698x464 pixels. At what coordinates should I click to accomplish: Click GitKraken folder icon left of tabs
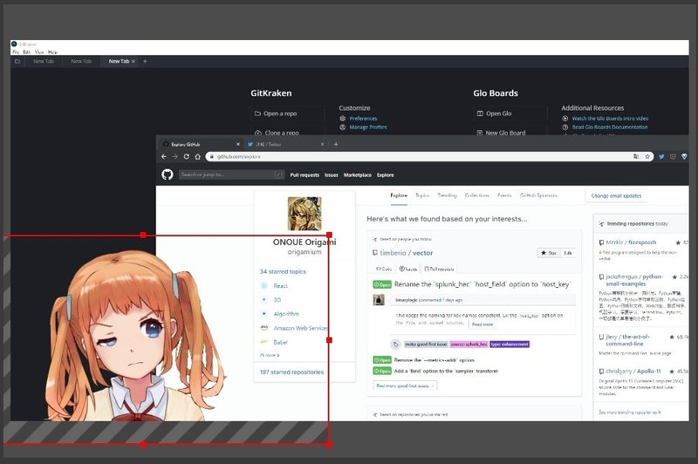point(17,61)
